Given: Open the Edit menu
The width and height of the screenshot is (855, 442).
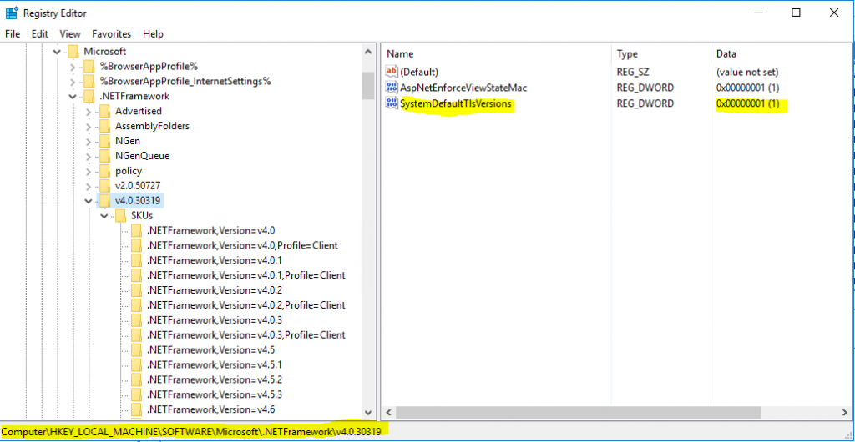Looking at the screenshot, I should coord(40,33).
